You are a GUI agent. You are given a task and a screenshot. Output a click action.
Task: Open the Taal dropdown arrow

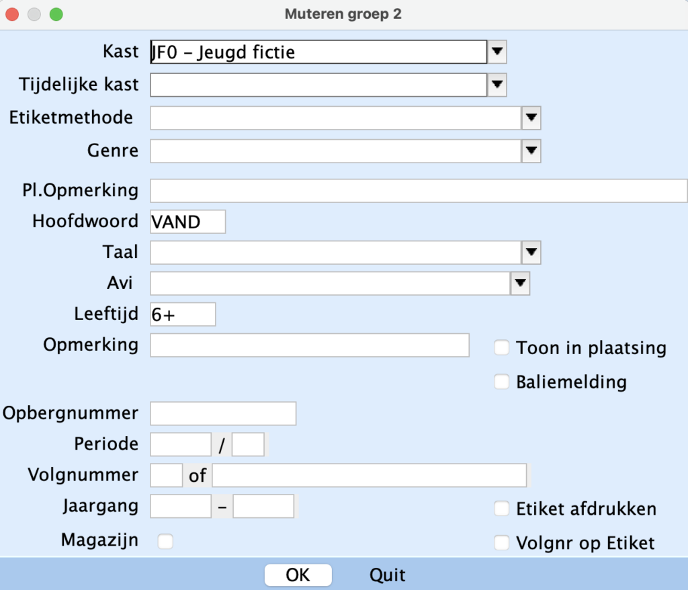click(x=531, y=253)
